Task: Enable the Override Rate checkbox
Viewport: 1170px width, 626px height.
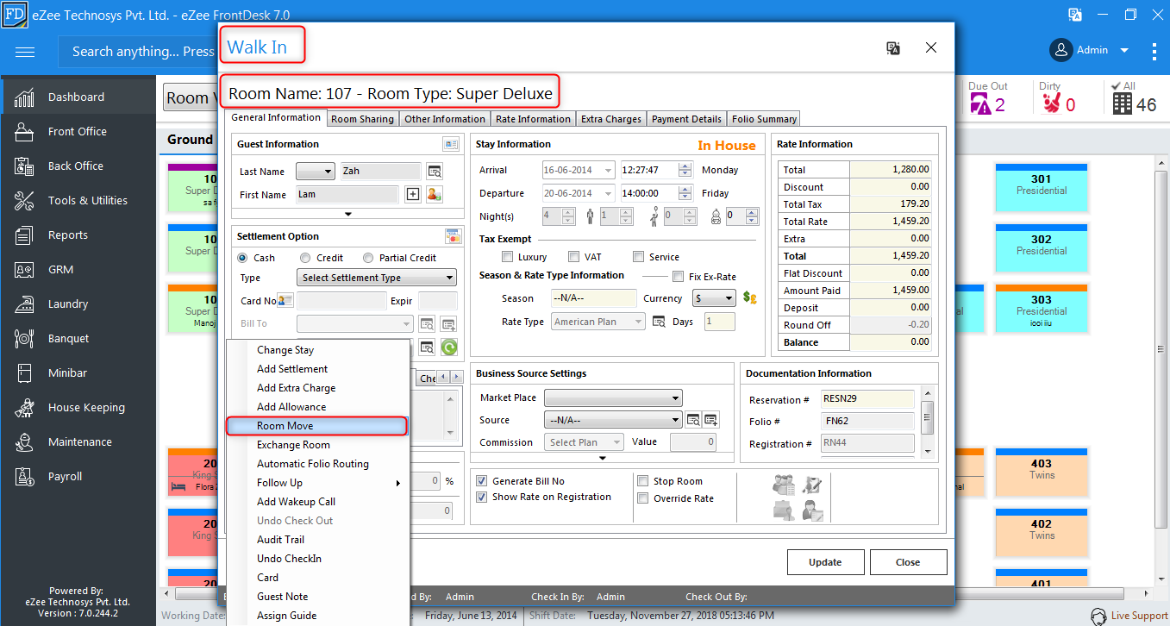Action: pyautogui.click(x=643, y=498)
